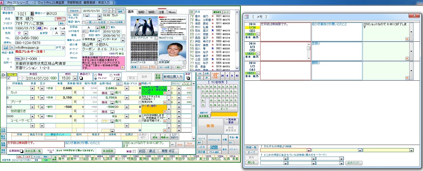The height and width of the screenshot is (171, 423).
Task: Click the orange icon in the 1/2 memo row
Action: click(x=406, y=77)
